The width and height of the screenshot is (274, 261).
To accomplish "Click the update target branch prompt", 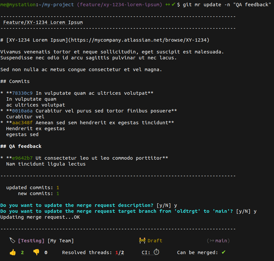I will click(128, 211).
